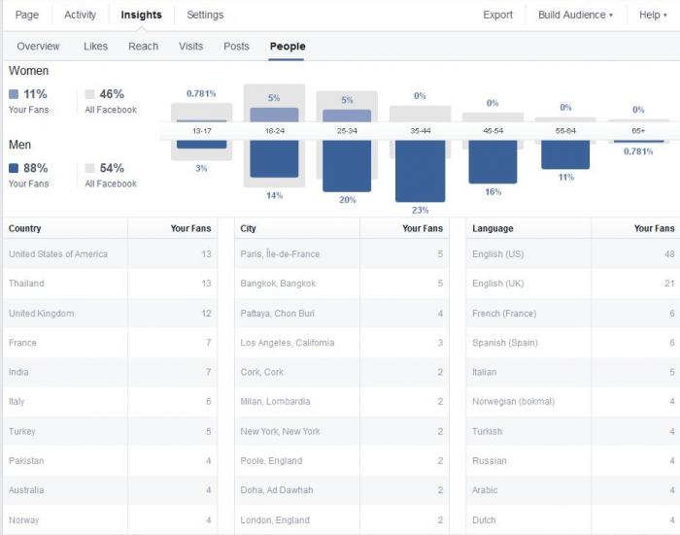Click the Women Your Fans blue swatch
This screenshot has height=535, width=680.
click(x=14, y=94)
